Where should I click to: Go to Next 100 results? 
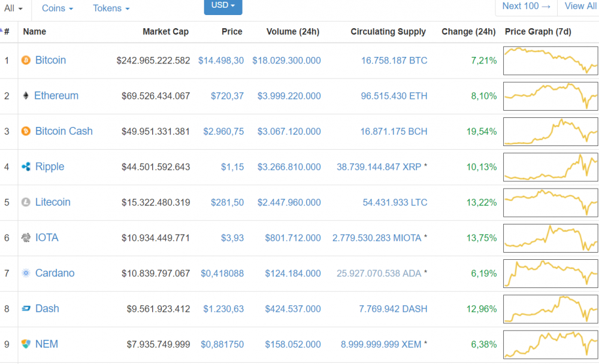coord(525,6)
